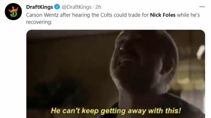
Task: Click the orange crown in DraftKings logo
Action: pyautogui.click(x=13, y=9)
